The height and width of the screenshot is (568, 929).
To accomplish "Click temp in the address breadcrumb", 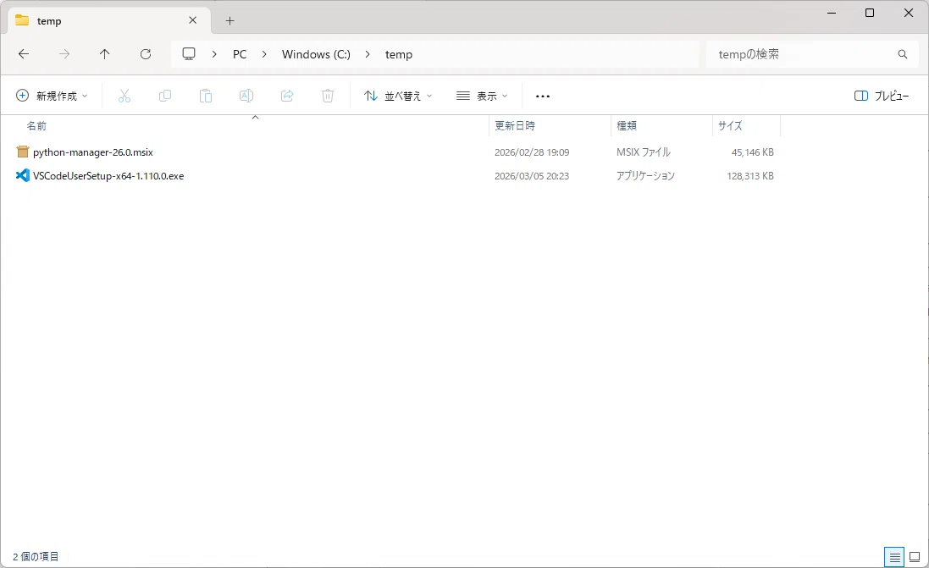I will 399,54.
